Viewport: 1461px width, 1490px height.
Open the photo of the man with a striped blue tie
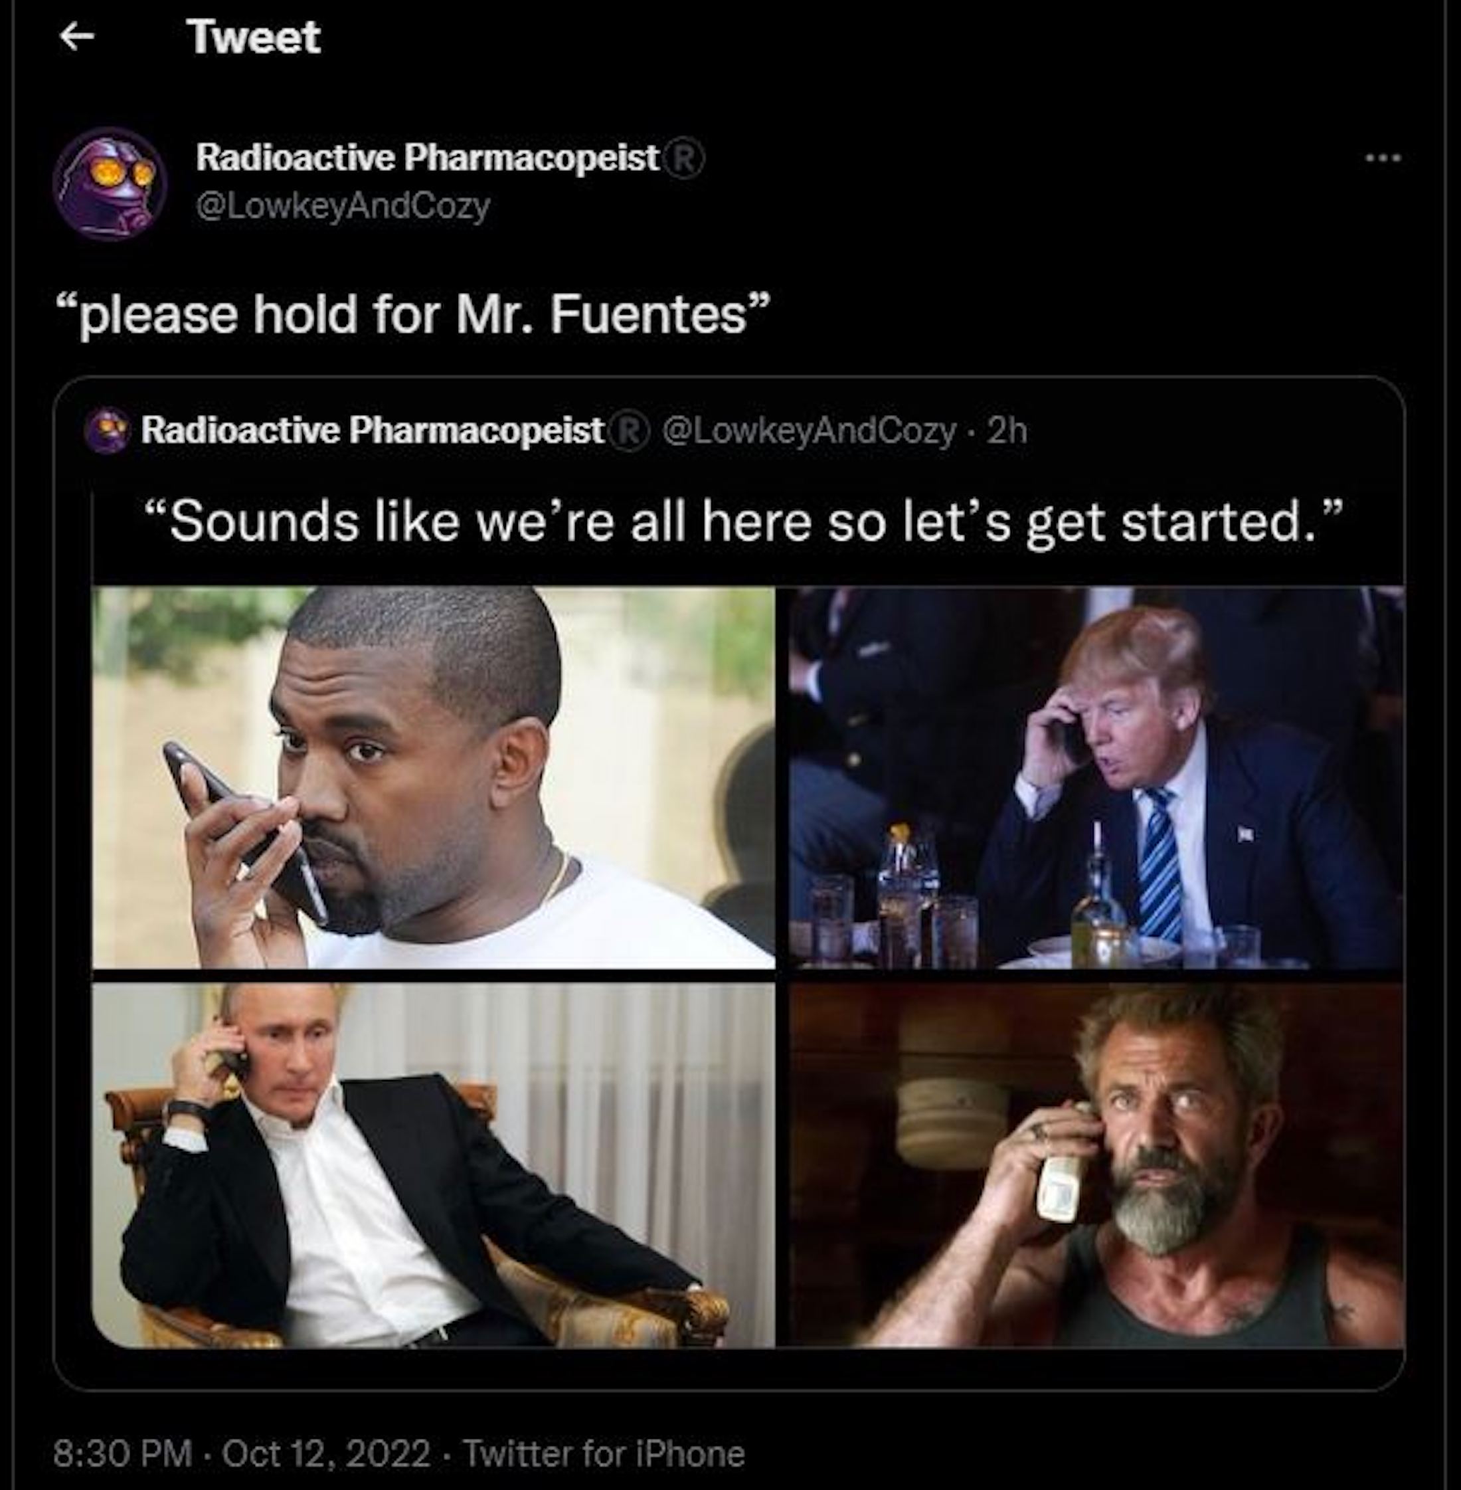tap(1096, 777)
